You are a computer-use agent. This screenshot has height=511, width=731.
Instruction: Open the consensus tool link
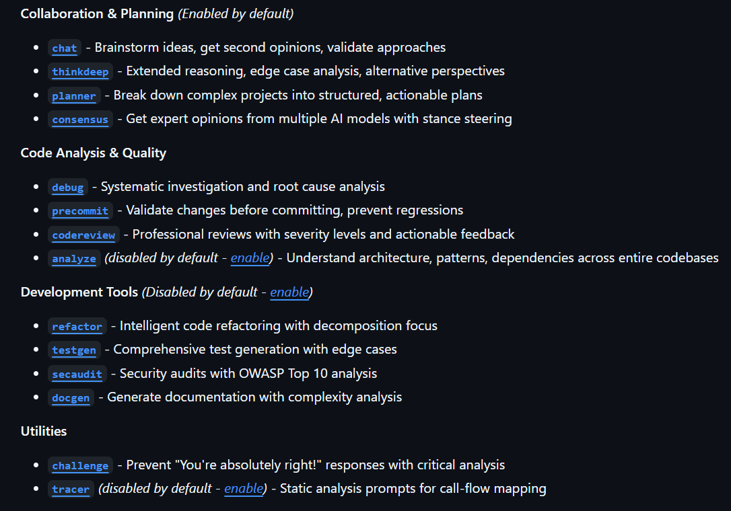[80, 120]
